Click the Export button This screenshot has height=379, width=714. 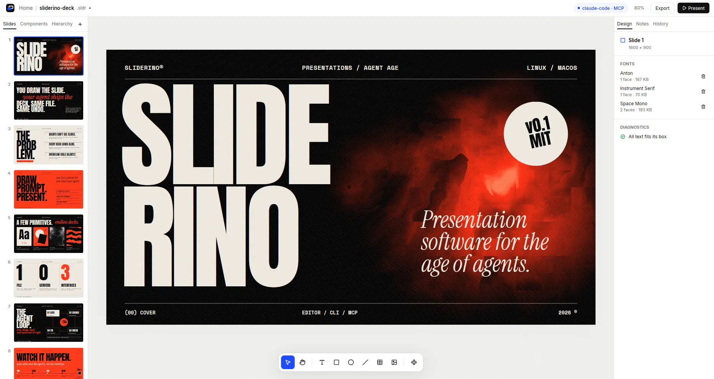click(x=662, y=8)
